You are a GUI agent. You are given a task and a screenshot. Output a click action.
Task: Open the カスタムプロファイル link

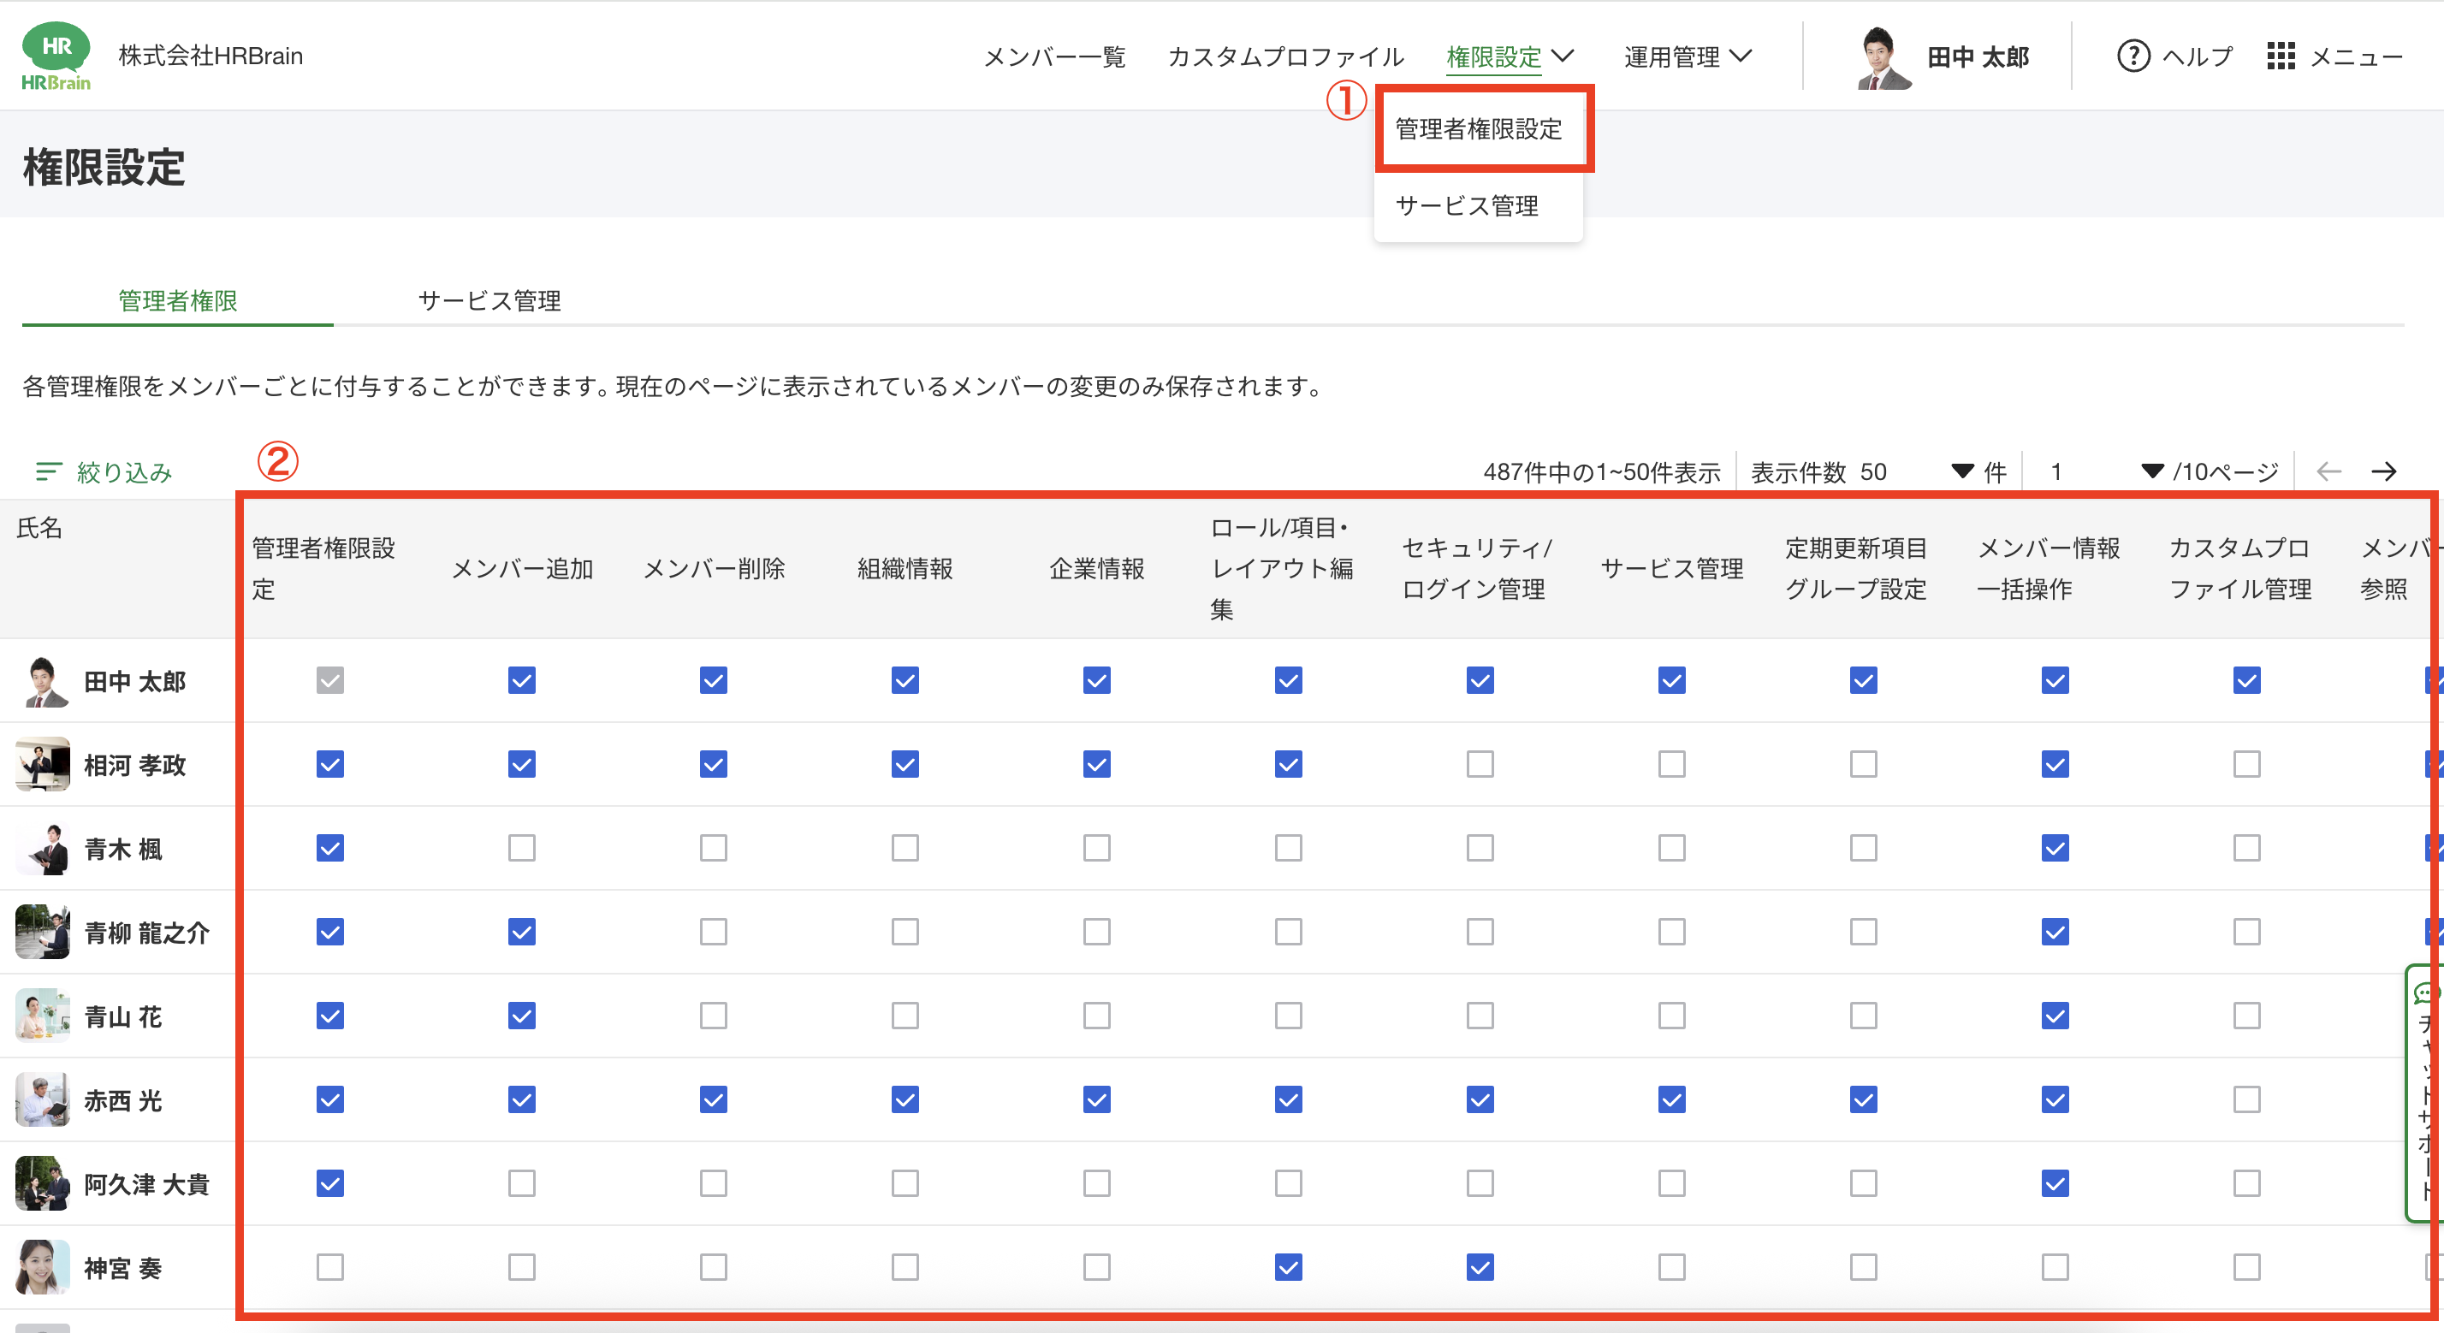[x=1285, y=57]
